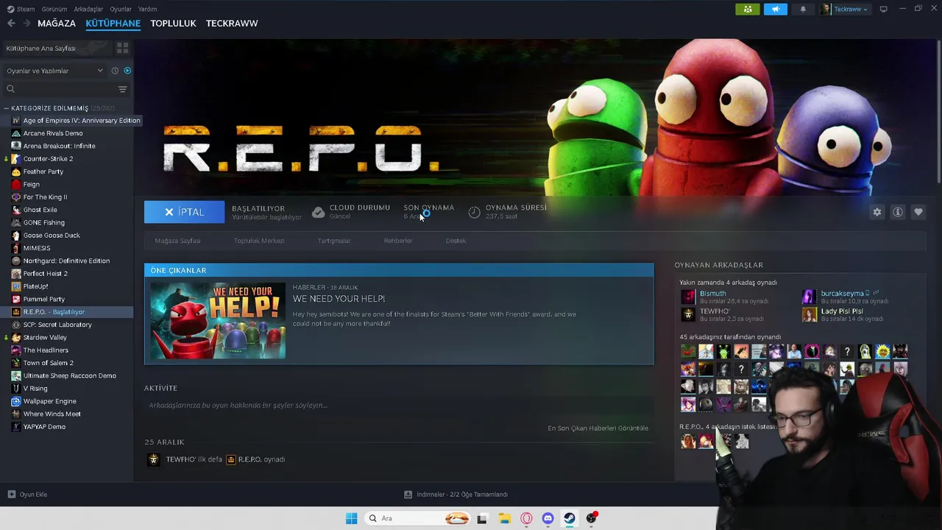
Task: Select Wallpaper Engine in library
Action: 49,401
